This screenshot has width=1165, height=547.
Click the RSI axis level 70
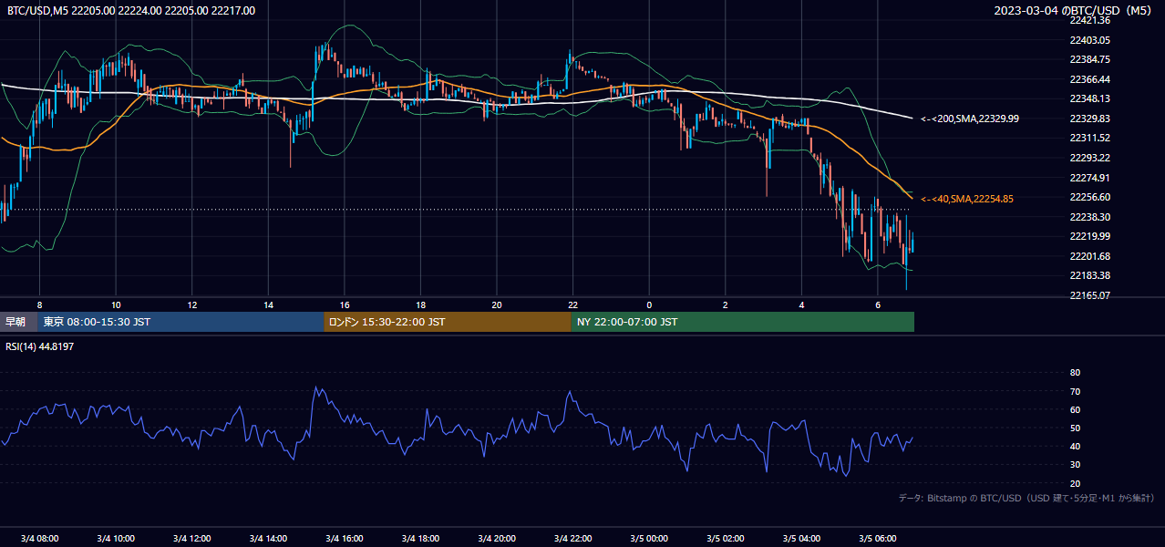coord(1075,392)
